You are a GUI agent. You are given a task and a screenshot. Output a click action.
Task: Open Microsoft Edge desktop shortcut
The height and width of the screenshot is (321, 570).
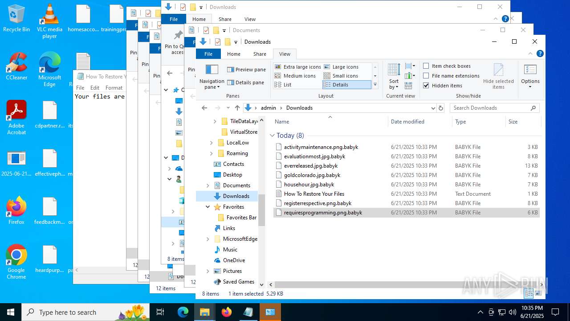click(x=49, y=70)
